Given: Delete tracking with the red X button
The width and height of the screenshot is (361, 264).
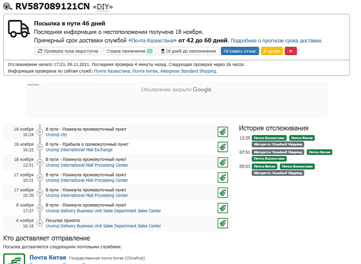Looking at the screenshot, I should tap(291, 51).
